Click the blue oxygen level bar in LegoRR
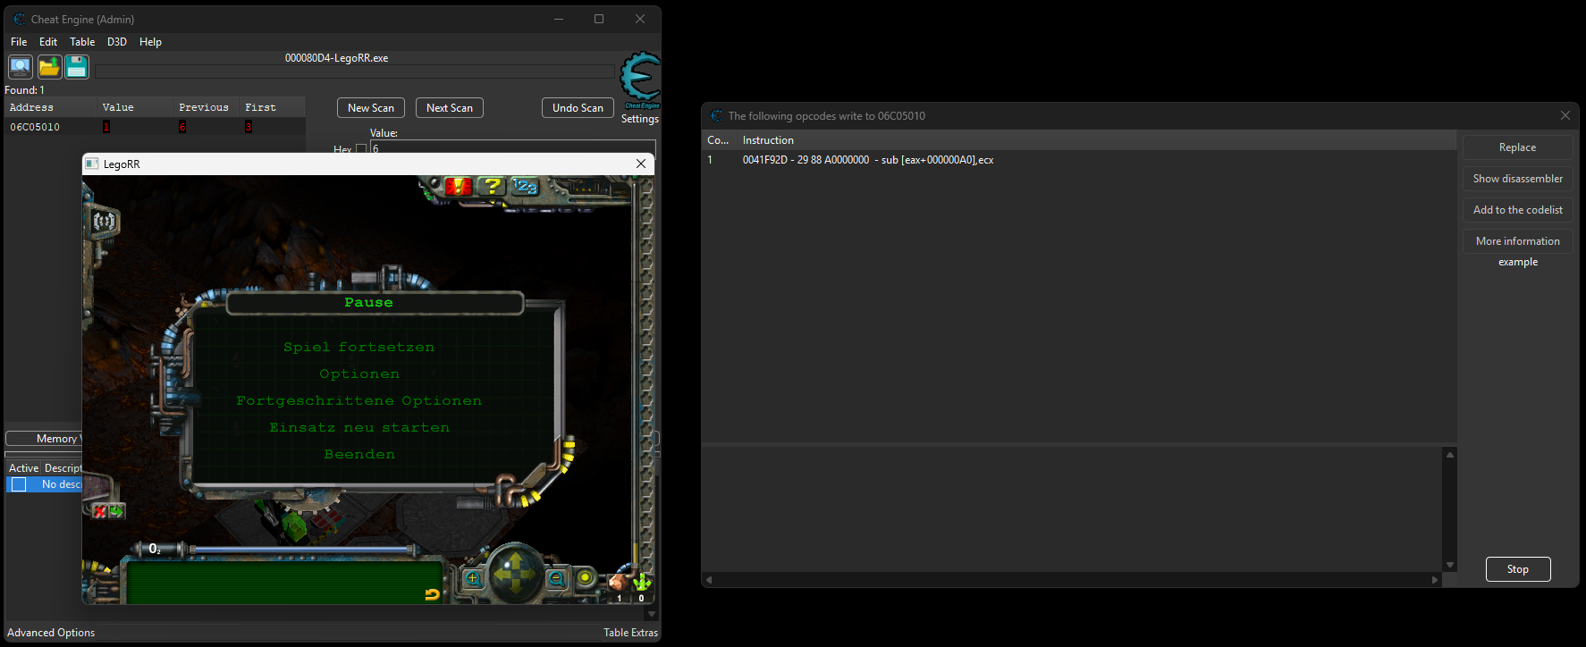 (300, 550)
